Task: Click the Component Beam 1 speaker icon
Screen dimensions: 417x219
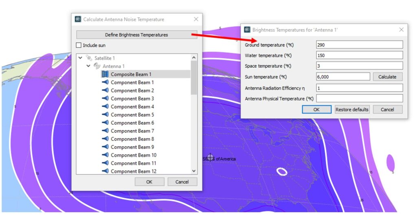Action: 105,82
